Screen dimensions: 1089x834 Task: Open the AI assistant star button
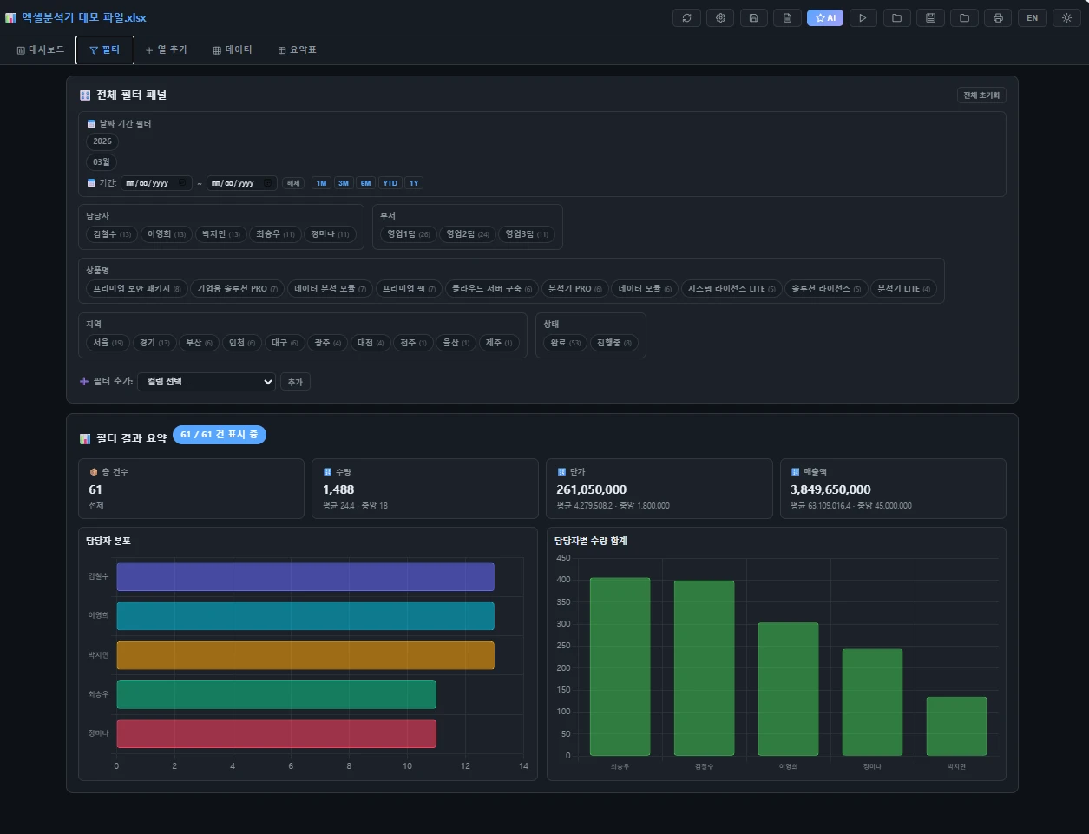[824, 18]
